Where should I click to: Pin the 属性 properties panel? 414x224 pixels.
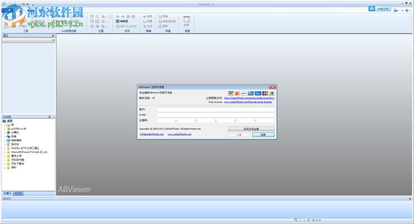tap(53, 36)
